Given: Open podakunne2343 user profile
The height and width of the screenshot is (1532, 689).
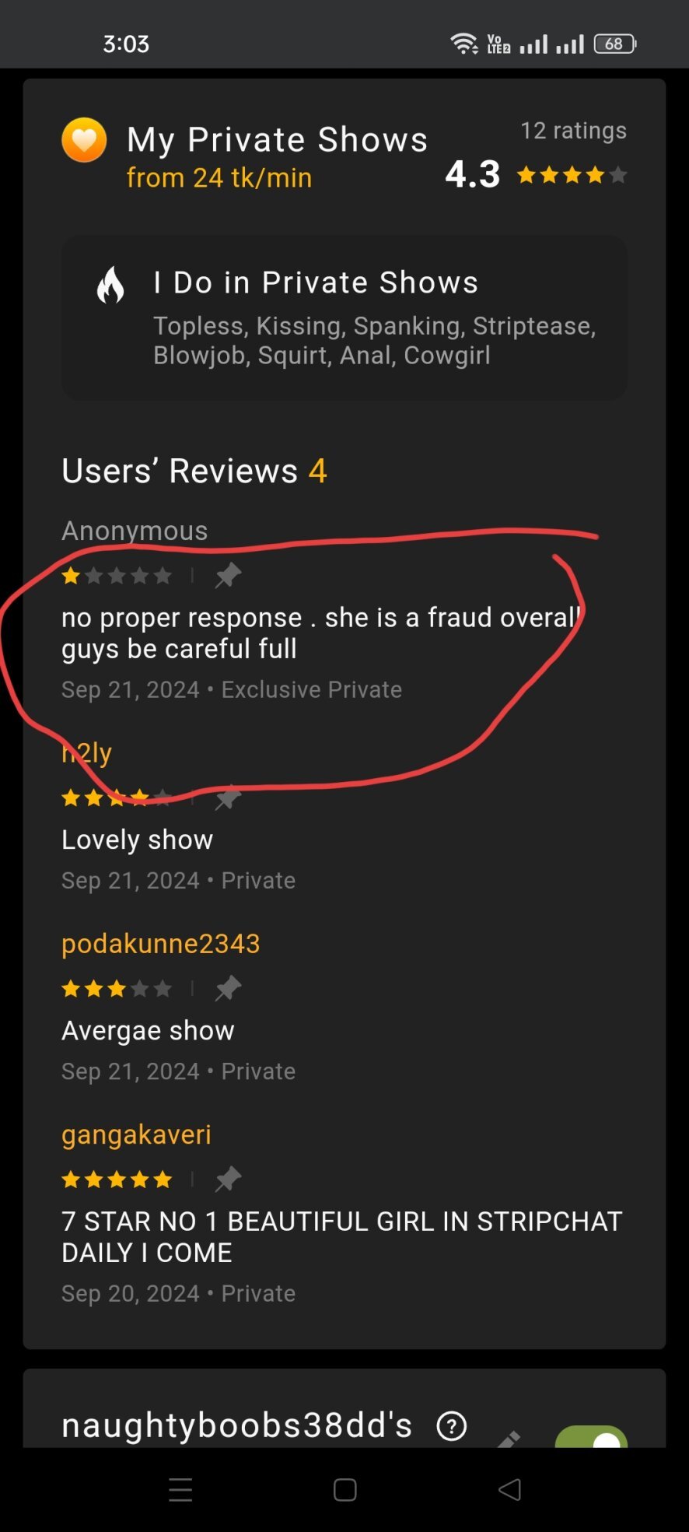Looking at the screenshot, I should coord(161,944).
